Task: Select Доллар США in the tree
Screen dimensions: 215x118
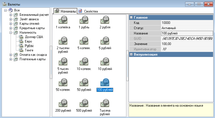Action: [x=34, y=37]
